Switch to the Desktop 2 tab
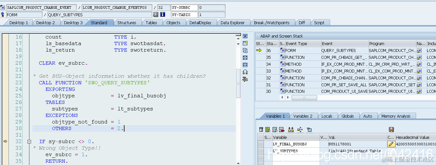Viewport: 436px width, 165px height. tap(45, 23)
